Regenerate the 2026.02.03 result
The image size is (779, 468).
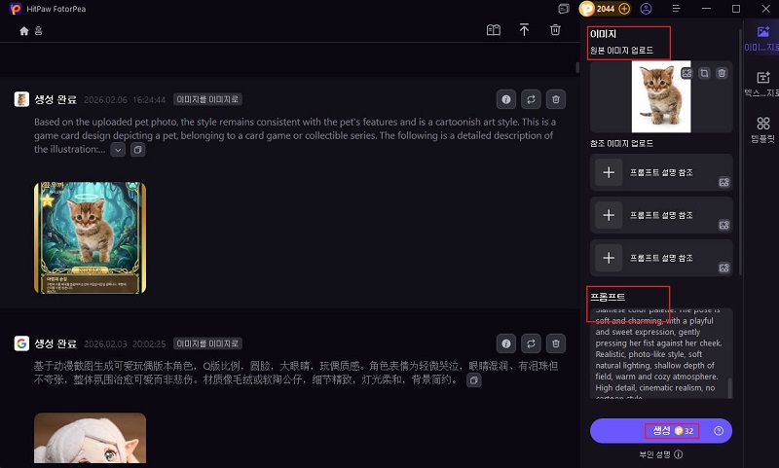[531, 343]
